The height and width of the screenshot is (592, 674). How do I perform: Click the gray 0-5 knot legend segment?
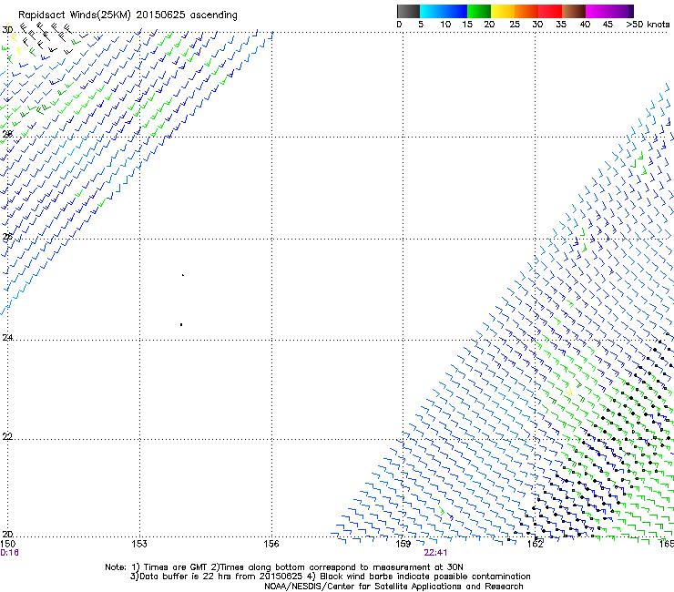click(408, 11)
